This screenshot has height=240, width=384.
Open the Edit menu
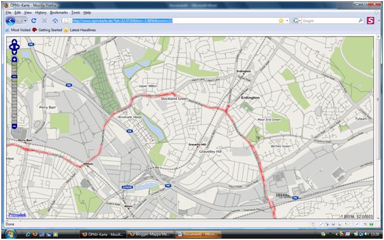tap(18, 13)
